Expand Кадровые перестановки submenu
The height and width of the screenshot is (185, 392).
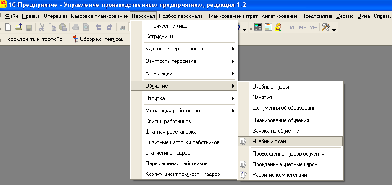[x=184, y=49]
